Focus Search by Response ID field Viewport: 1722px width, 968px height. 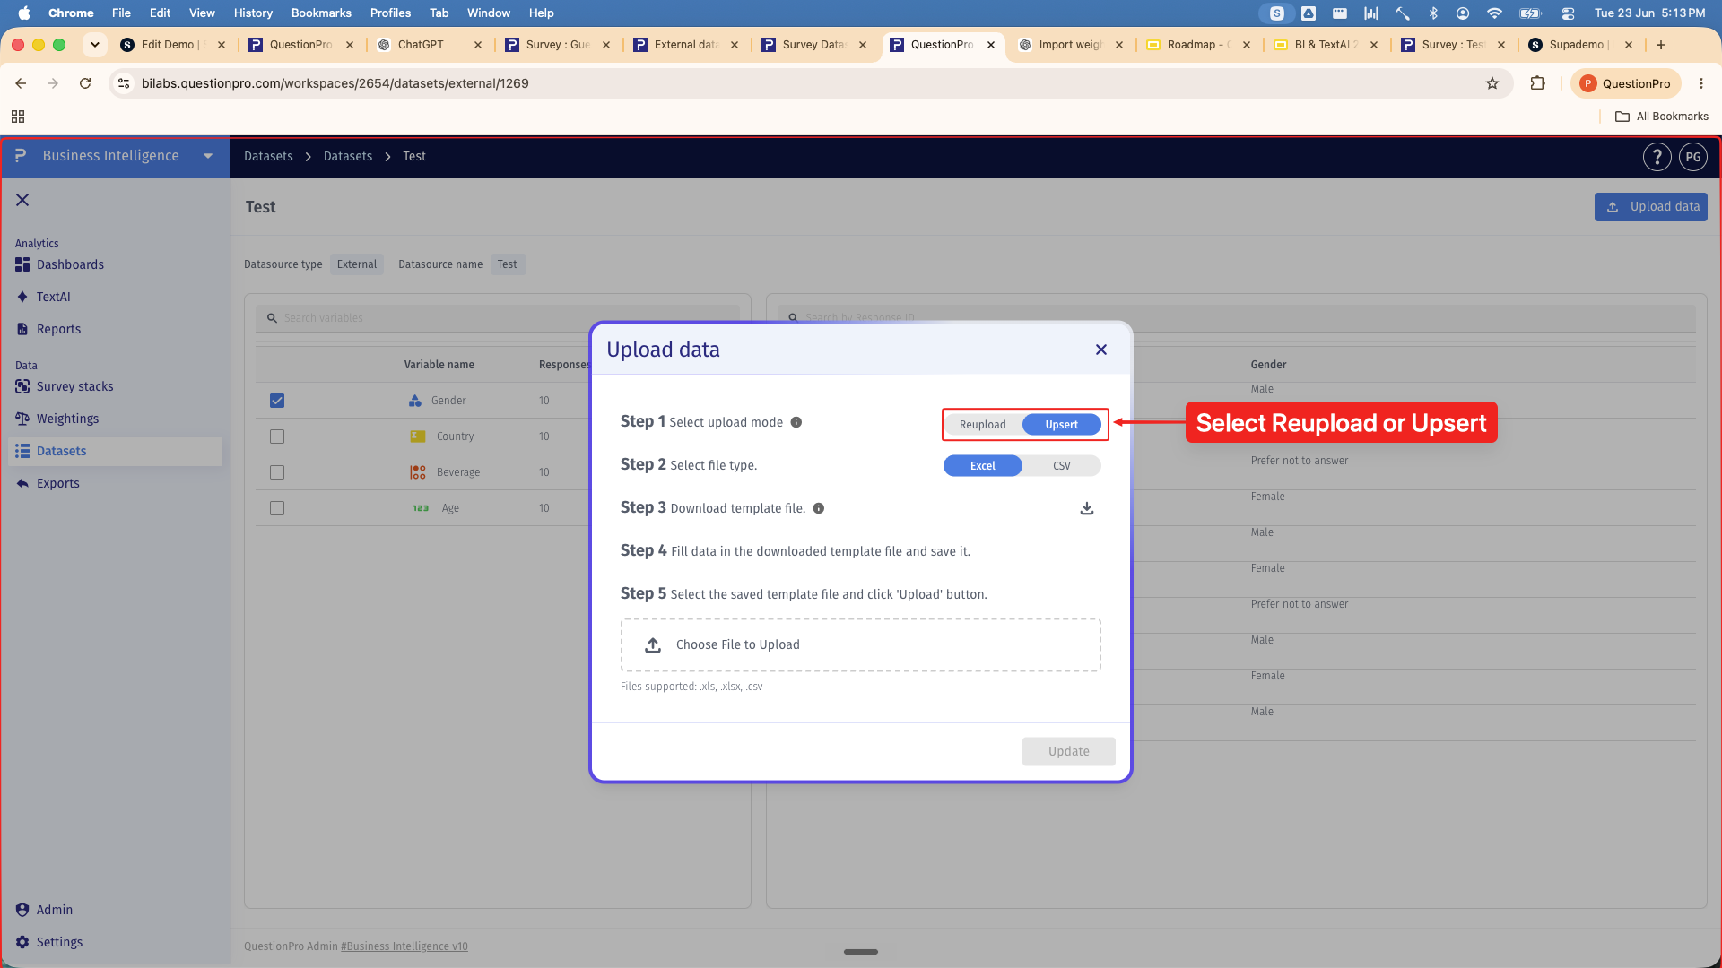(1236, 318)
